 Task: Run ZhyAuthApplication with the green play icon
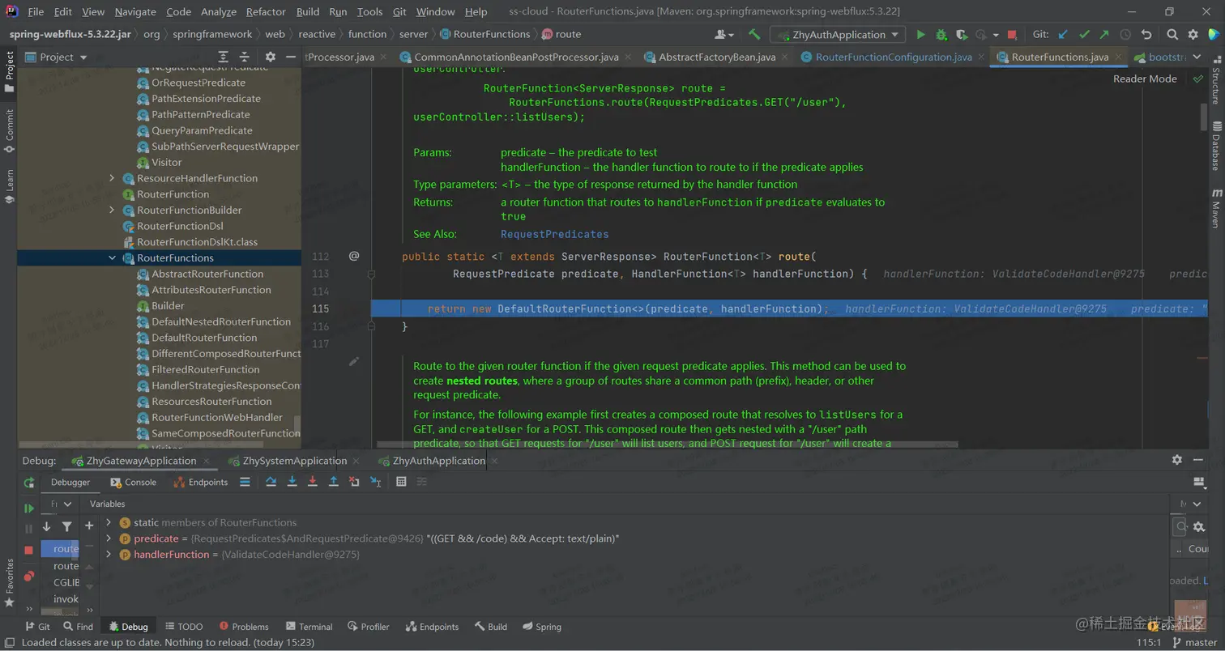click(x=920, y=35)
